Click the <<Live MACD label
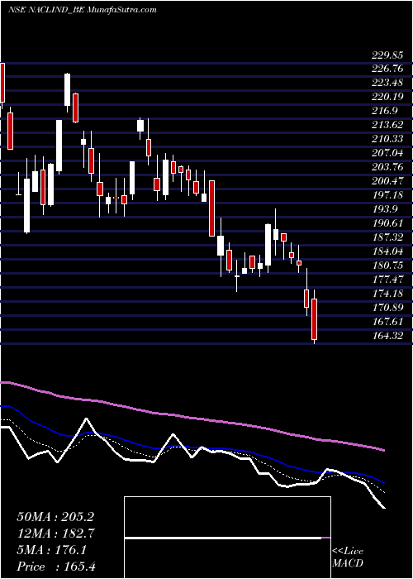Screen dimensions: 413x579 (348, 557)
